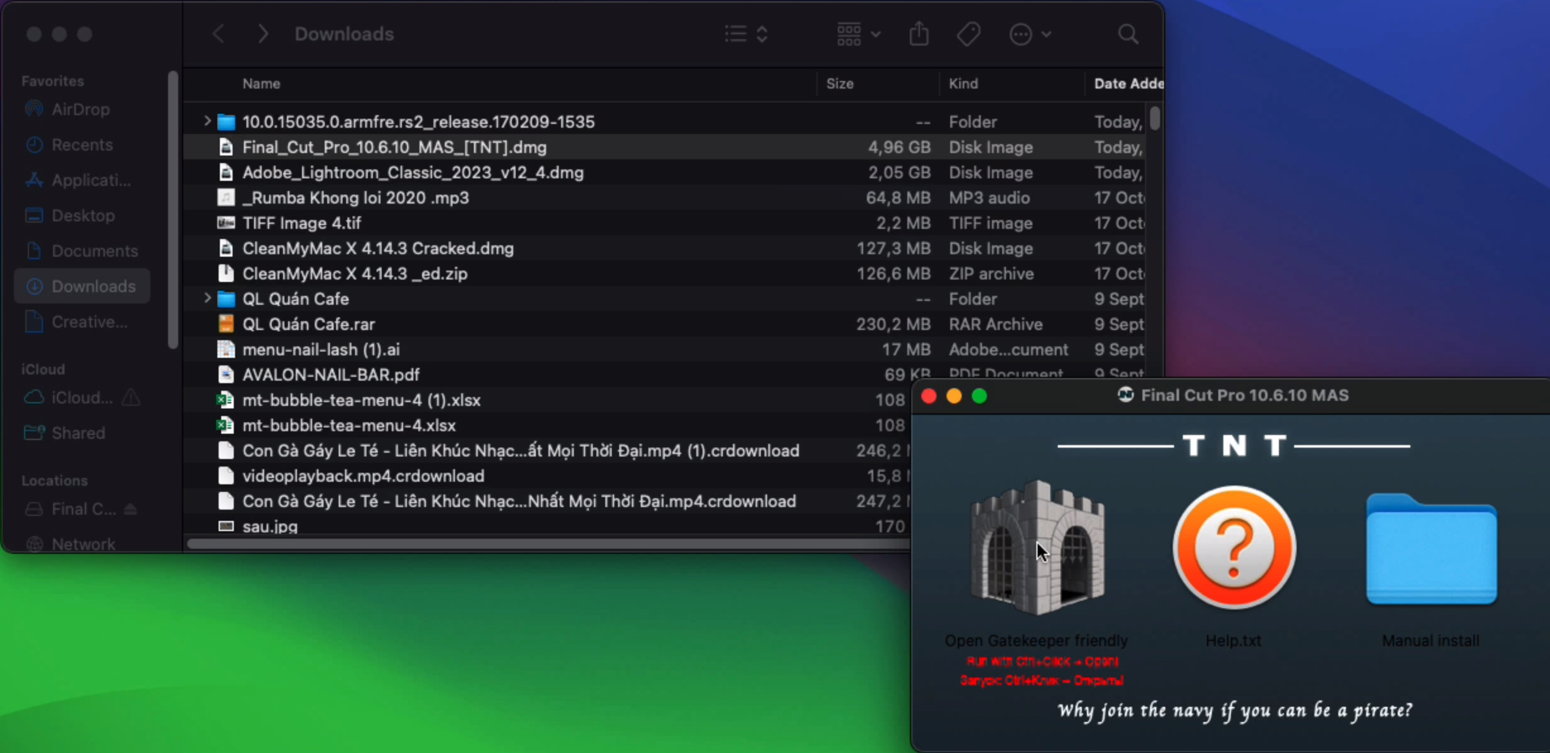Viewport: 1550px width, 753px height.
Task: Open Network in the sidebar
Action: [x=82, y=544]
